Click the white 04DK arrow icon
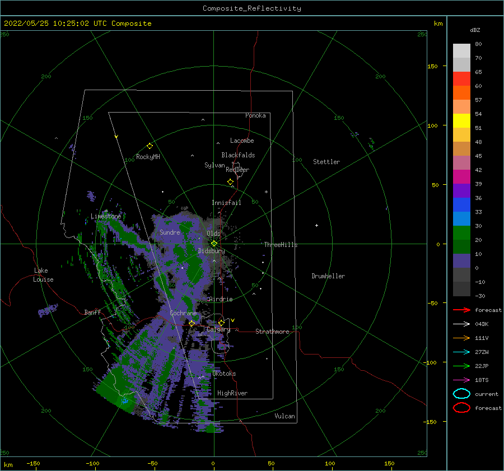 coord(461,324)
